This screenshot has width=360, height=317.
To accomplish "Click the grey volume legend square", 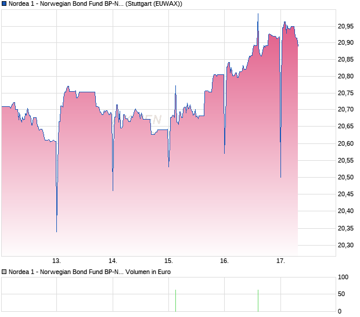I will tap(4, 272).
